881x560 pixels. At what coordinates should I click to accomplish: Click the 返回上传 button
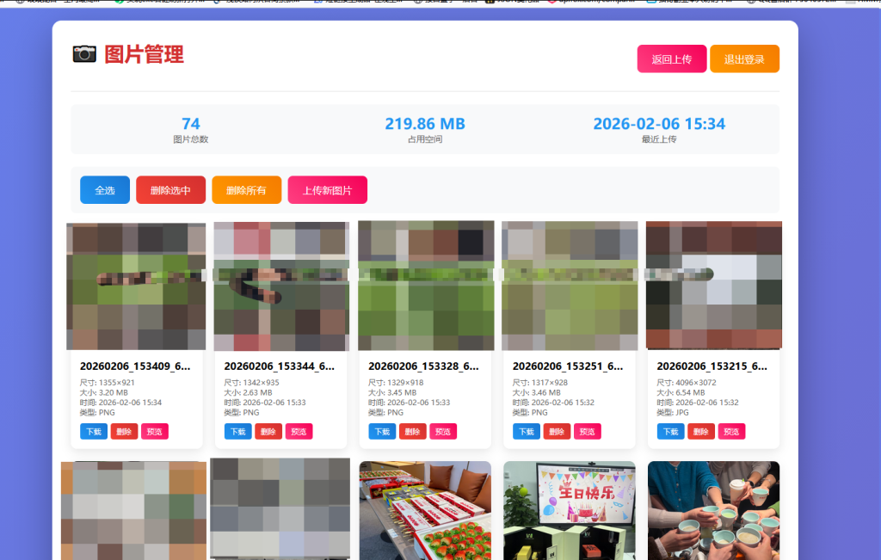671,59
